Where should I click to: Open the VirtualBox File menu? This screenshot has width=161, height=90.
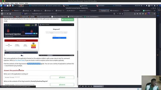pyautogui.click(x=2, y=3)
